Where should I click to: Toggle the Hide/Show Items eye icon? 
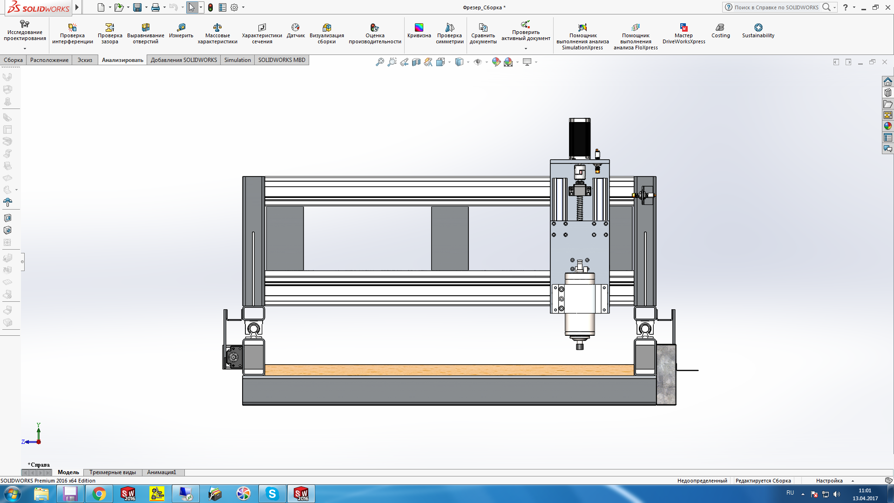(478, 62)
